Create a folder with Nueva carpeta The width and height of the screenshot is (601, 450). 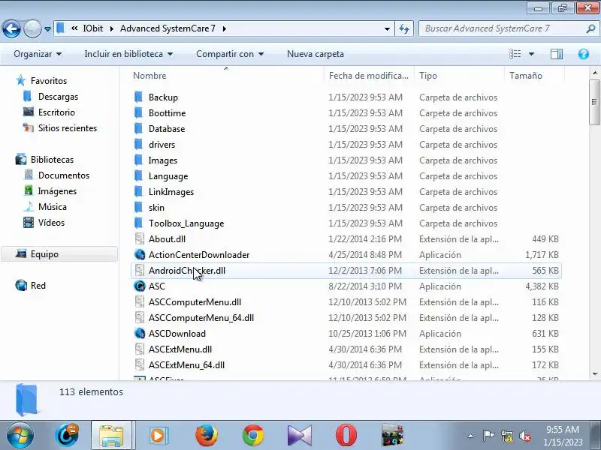(315, 54)
